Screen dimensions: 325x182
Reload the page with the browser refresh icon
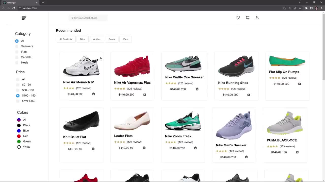pyautogui.click(x=14, y=8)
